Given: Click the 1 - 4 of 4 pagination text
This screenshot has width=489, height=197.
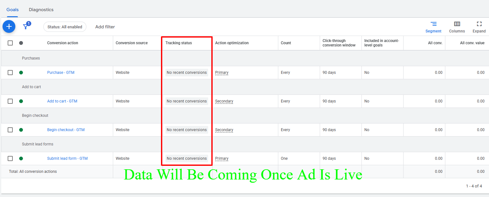Looking at the screenshot, I should click(x=474, y=186).
